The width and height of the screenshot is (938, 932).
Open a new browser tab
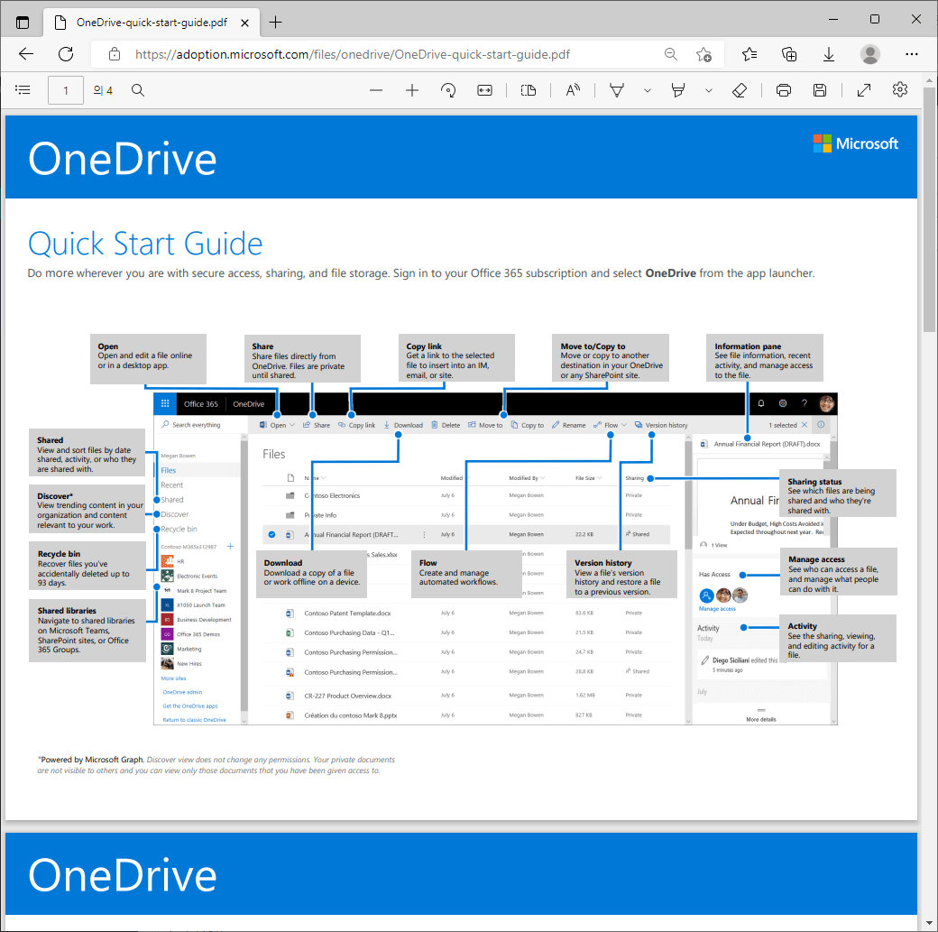click(275, 23)
